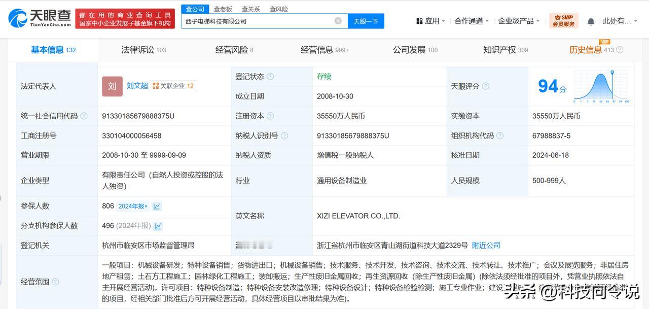Click the TianYanCha logo

coord(40,18)
